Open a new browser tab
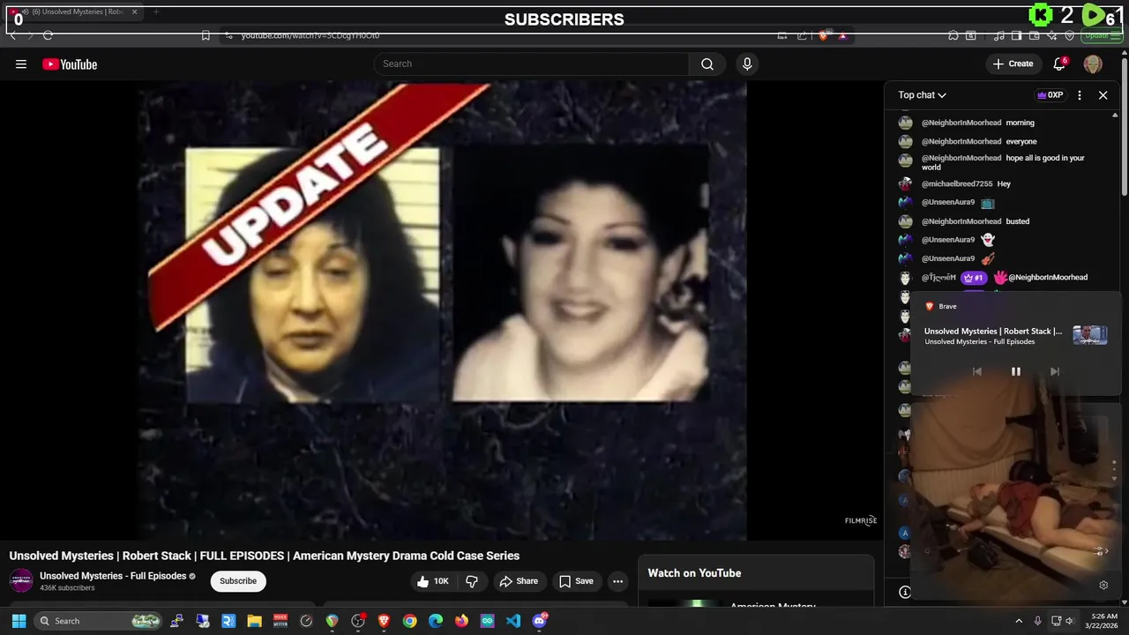 156,12
